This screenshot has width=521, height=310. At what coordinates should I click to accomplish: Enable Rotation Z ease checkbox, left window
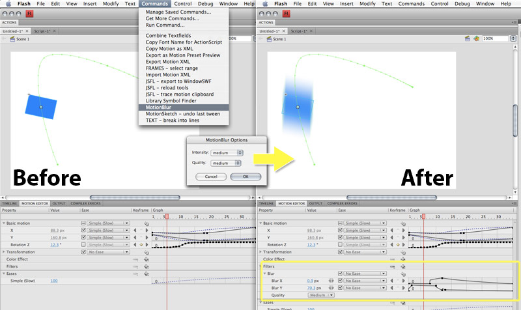83,244
